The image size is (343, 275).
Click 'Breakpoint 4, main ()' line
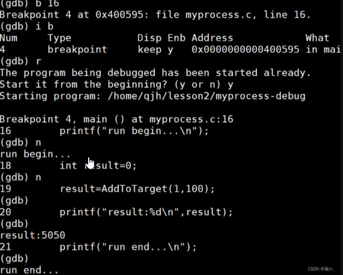coord(62,119)
